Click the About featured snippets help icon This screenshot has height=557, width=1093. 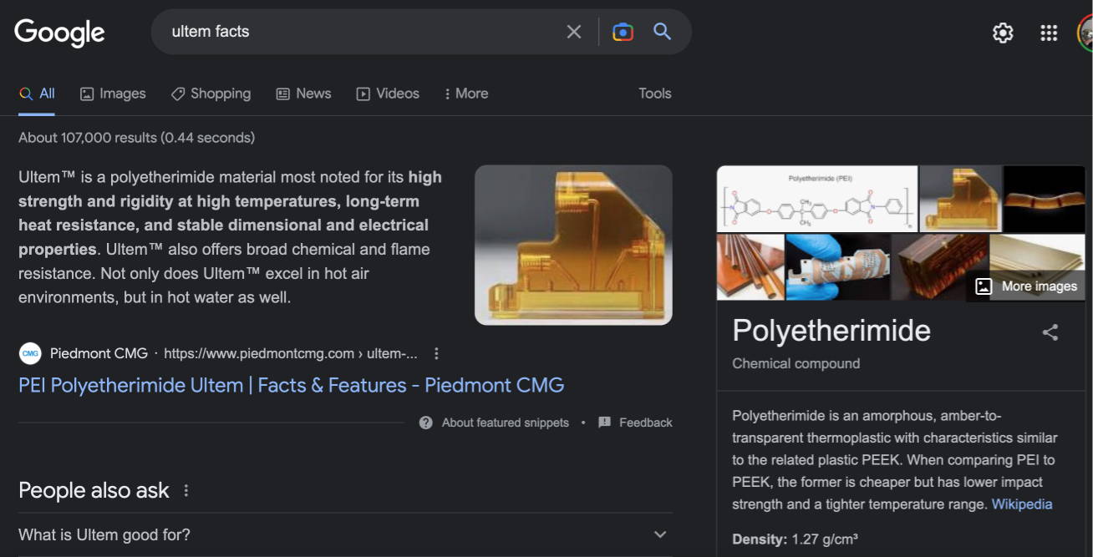426,423
